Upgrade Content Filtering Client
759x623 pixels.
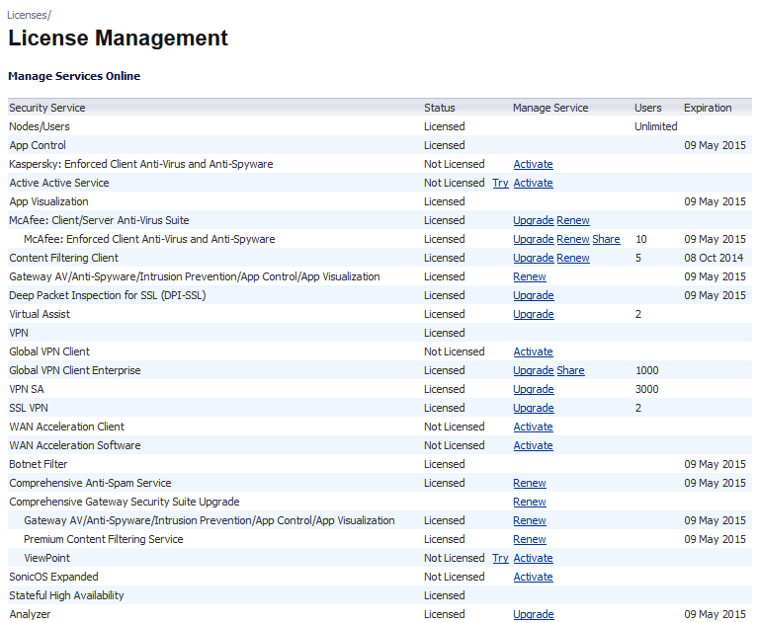[x=534, y=258]
